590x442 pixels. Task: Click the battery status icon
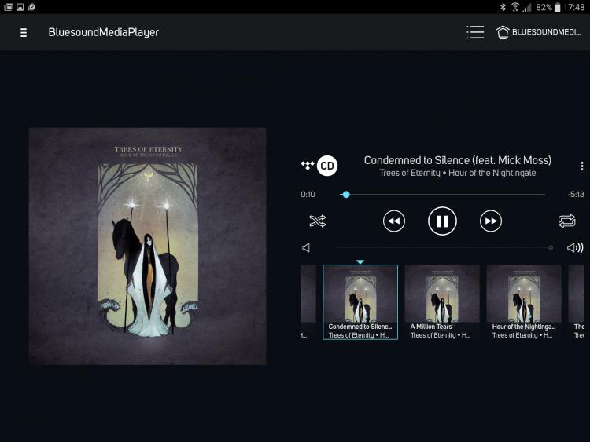point(557,7)
